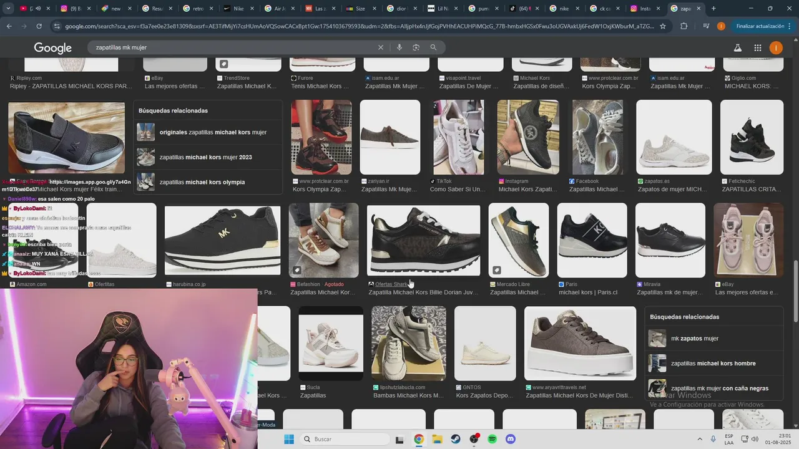Submit search with magnifier icon
799x449 pixels.
[x=433, y=47]
